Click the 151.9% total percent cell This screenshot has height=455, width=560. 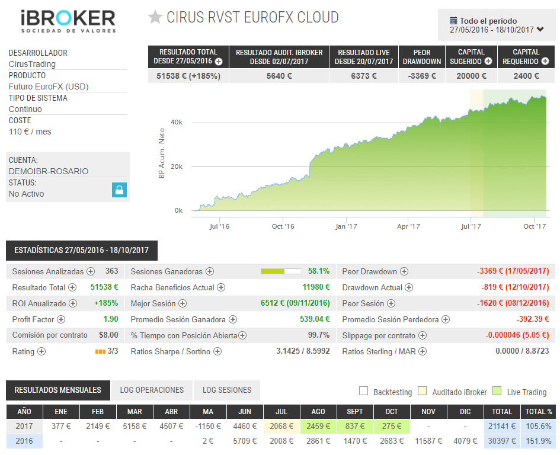(x=538, y=441)
